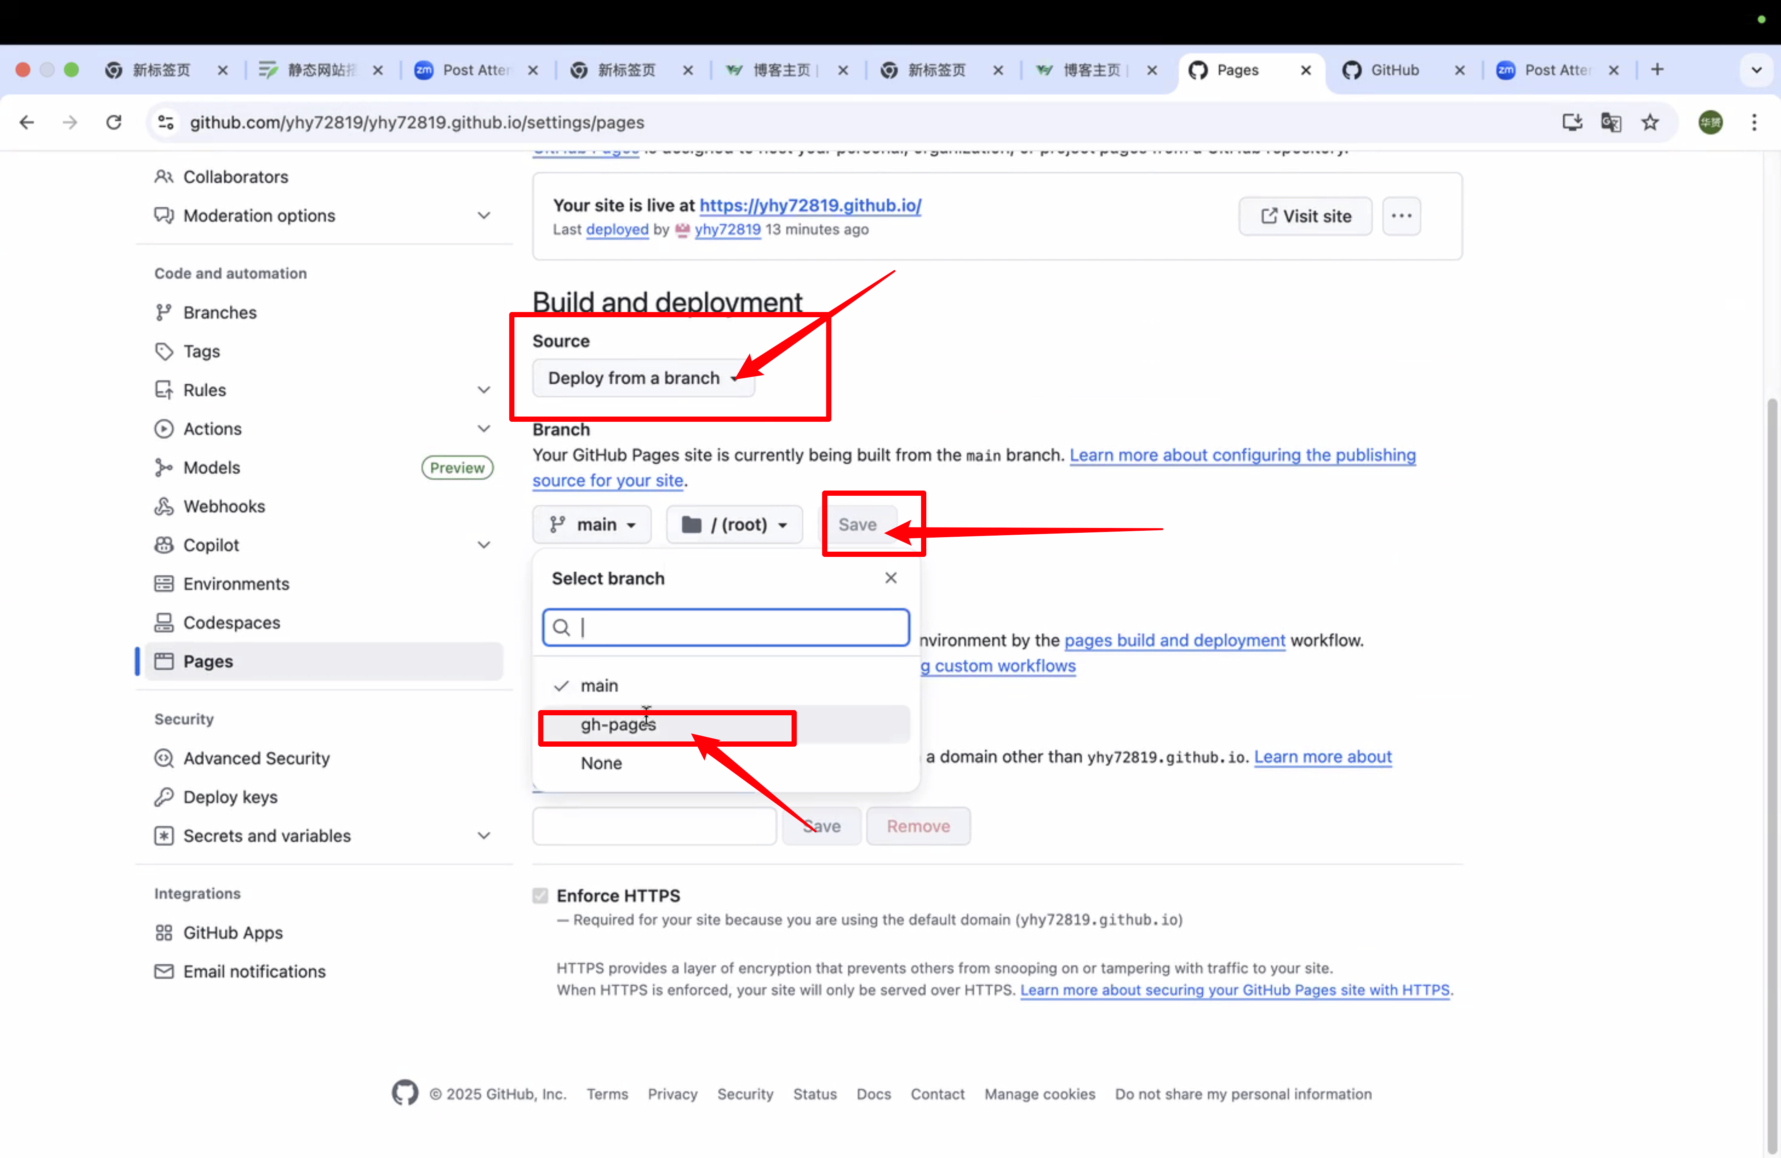The width and height of the screenshot is (1781, 1158).
Task: Click the branch filter search field
Action: [x=726, y=627]
